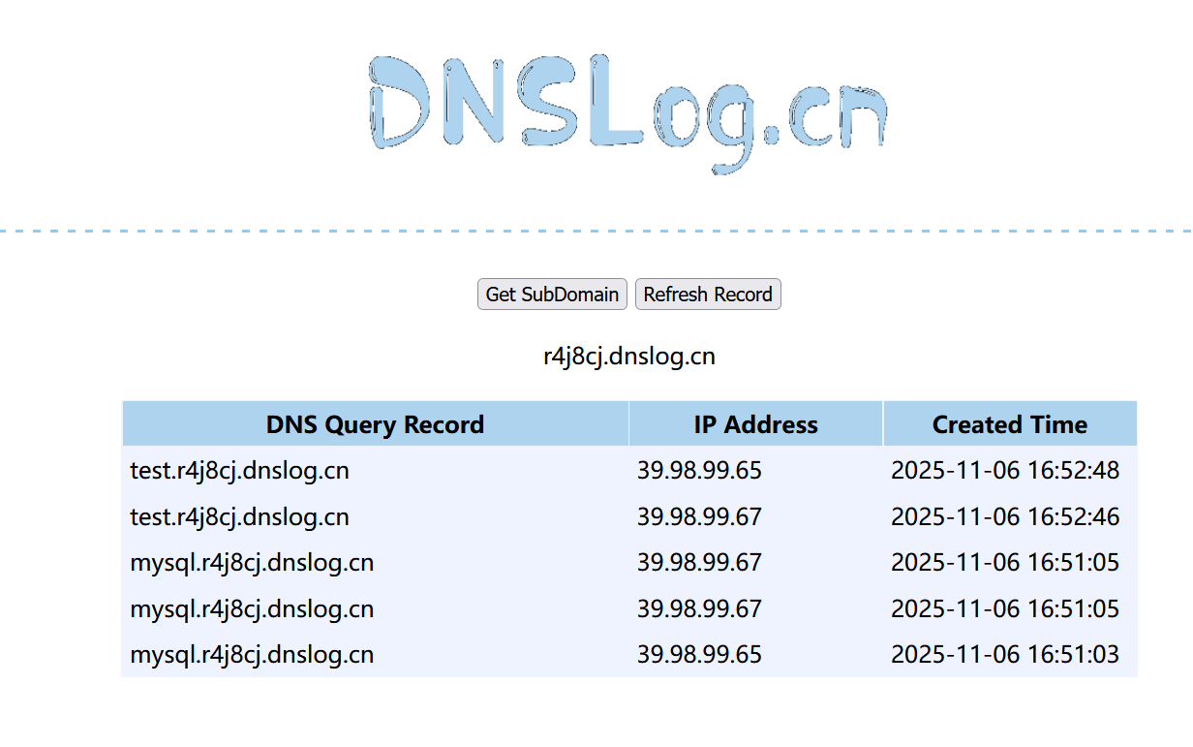Click the DNSLog.cn logo
Screen dimensions: 1193x747
tap(627, 113)
